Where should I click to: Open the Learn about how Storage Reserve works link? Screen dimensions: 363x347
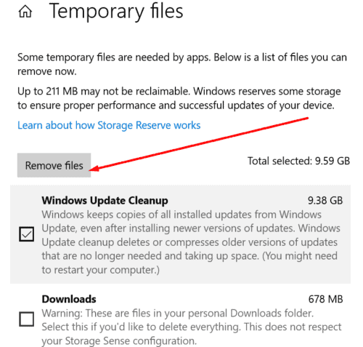(109, 125)
